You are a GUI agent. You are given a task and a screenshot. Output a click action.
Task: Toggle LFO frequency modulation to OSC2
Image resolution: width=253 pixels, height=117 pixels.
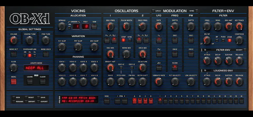[175, 54]
